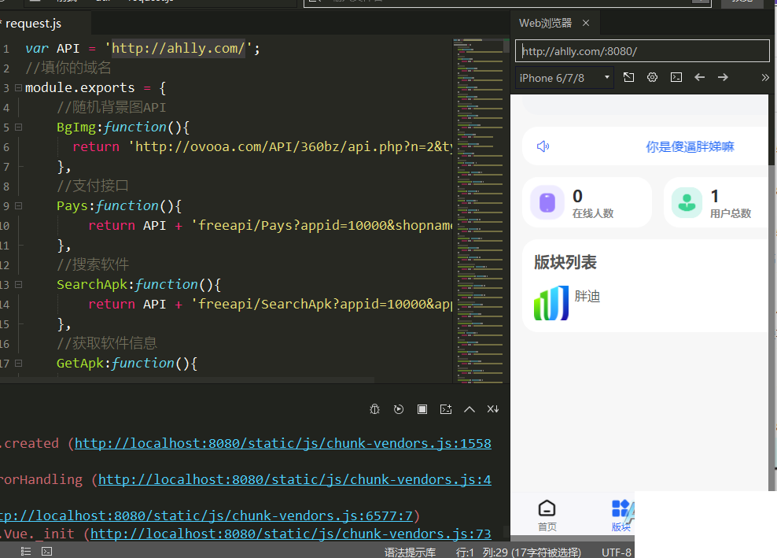777x558 pixels.
Task: Go to 首页 home tab
Action: (x=547, y=516)
